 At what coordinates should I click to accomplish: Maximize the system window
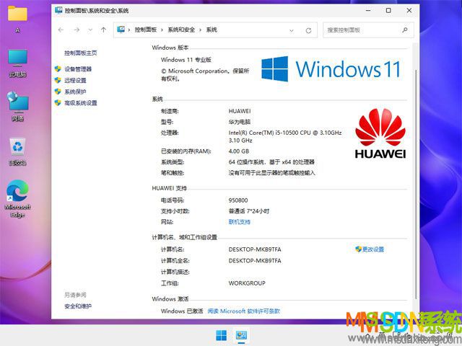[x=388, y=10]
